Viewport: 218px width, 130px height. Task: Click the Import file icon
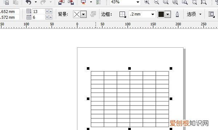61,2
